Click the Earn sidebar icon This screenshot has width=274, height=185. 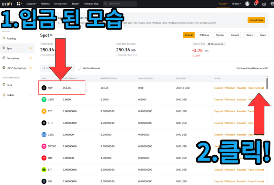4,85
